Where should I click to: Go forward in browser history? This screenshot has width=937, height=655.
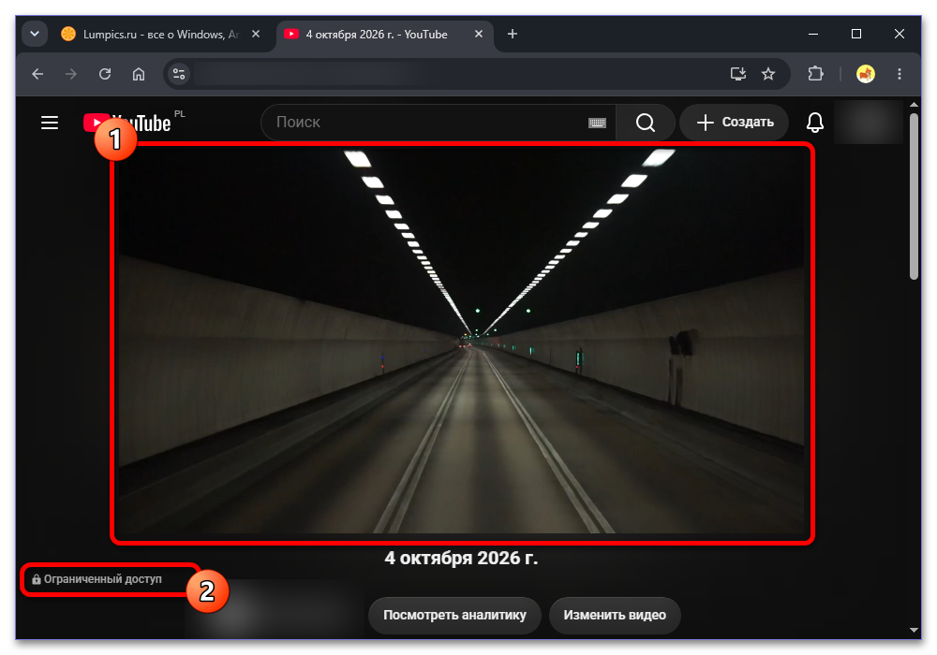tap(71, 74)
